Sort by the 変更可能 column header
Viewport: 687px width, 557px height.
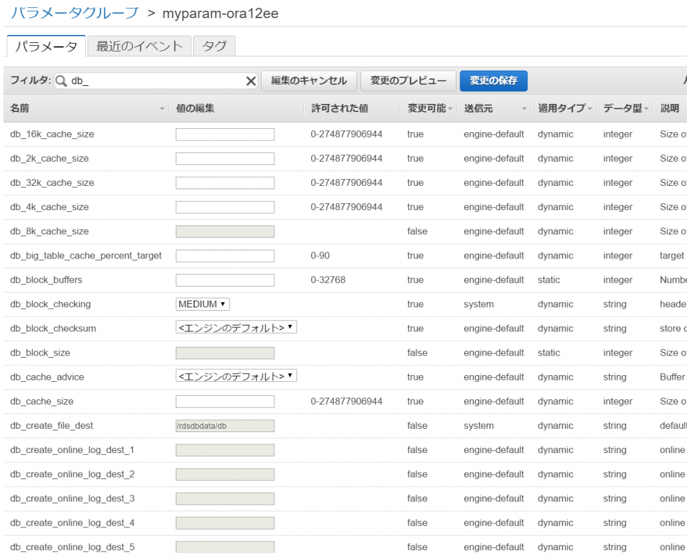429,108
